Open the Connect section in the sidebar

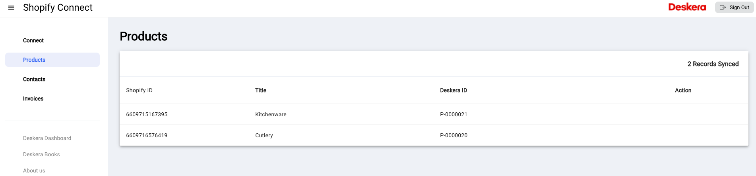(x=33, y=40)
